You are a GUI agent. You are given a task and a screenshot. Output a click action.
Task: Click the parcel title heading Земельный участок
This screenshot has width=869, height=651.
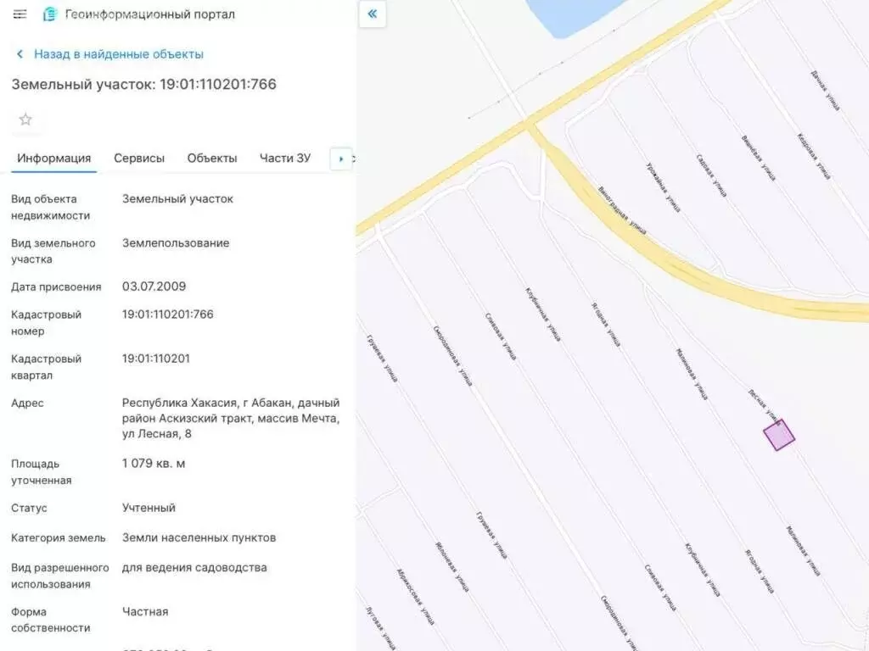tap(143, 85)
